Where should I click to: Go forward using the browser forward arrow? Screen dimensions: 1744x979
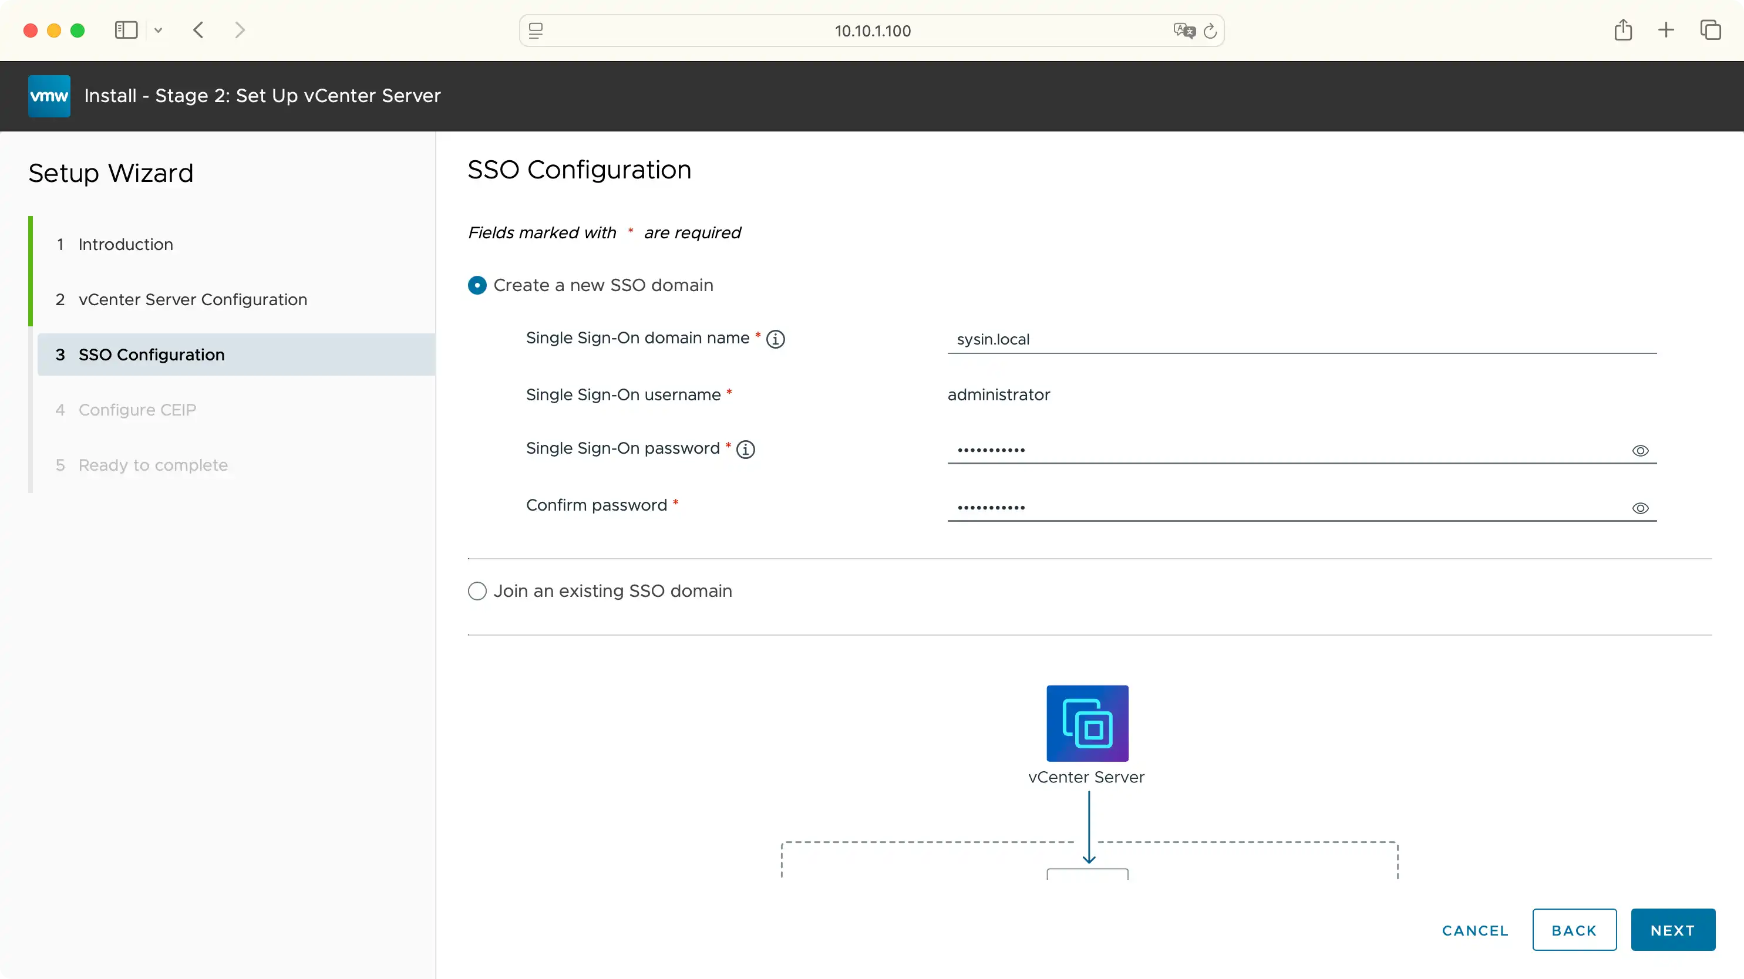click(x=240, y=30)
